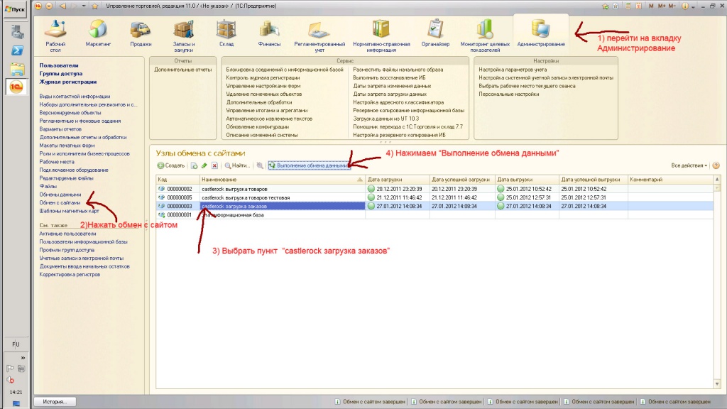The image size is (727, 409).
Task: Click the favorites star icon in title bar
Action: coord(95,6)
